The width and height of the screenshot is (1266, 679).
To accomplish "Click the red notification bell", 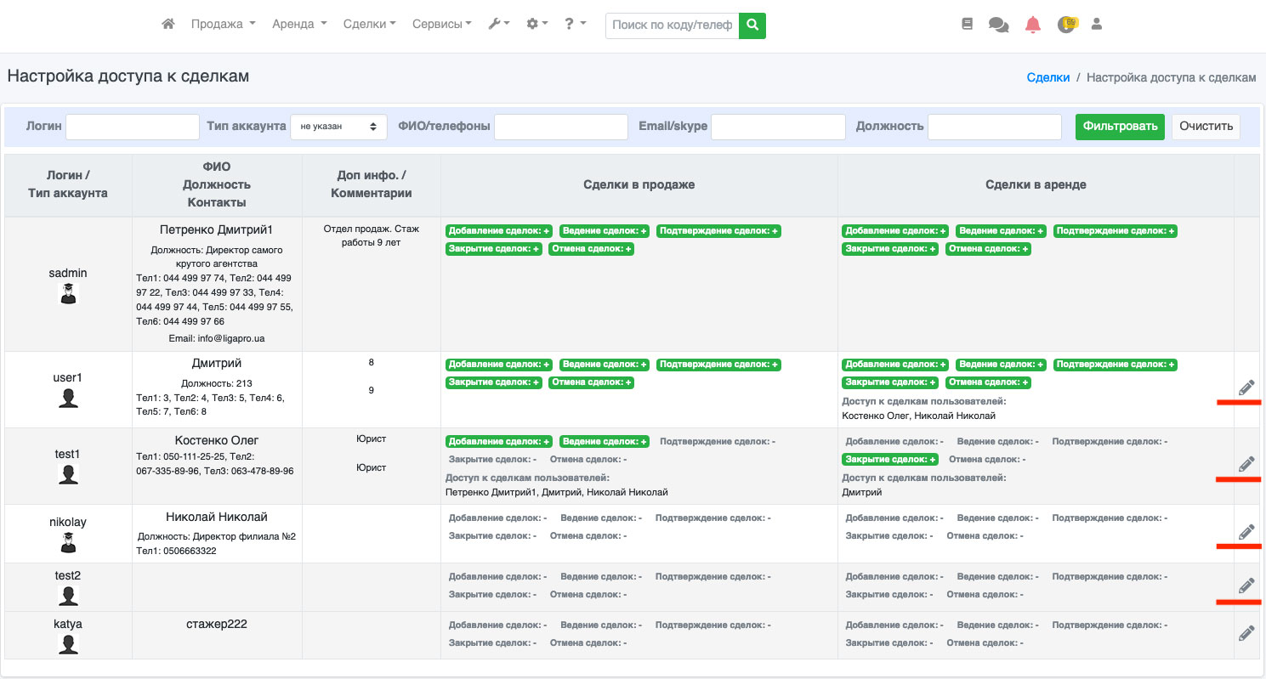I will [1033, 25].
